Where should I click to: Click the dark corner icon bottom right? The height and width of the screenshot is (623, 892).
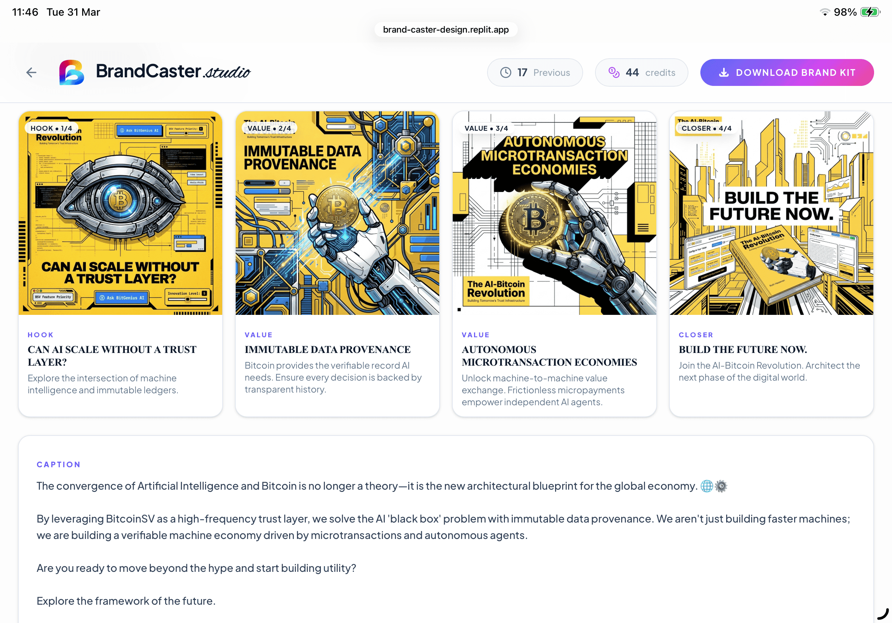pos(883,614)
